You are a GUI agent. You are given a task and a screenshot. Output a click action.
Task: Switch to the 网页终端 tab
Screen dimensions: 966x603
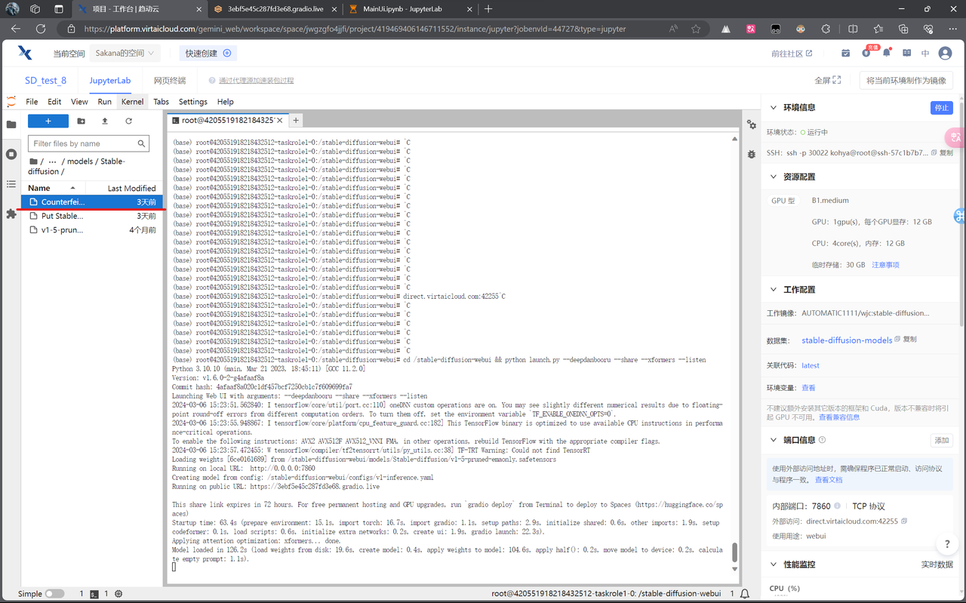(169, 81)
